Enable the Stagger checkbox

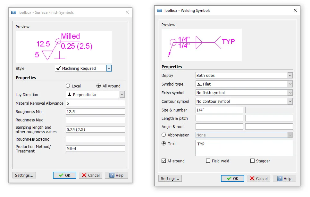coord(253,161)
